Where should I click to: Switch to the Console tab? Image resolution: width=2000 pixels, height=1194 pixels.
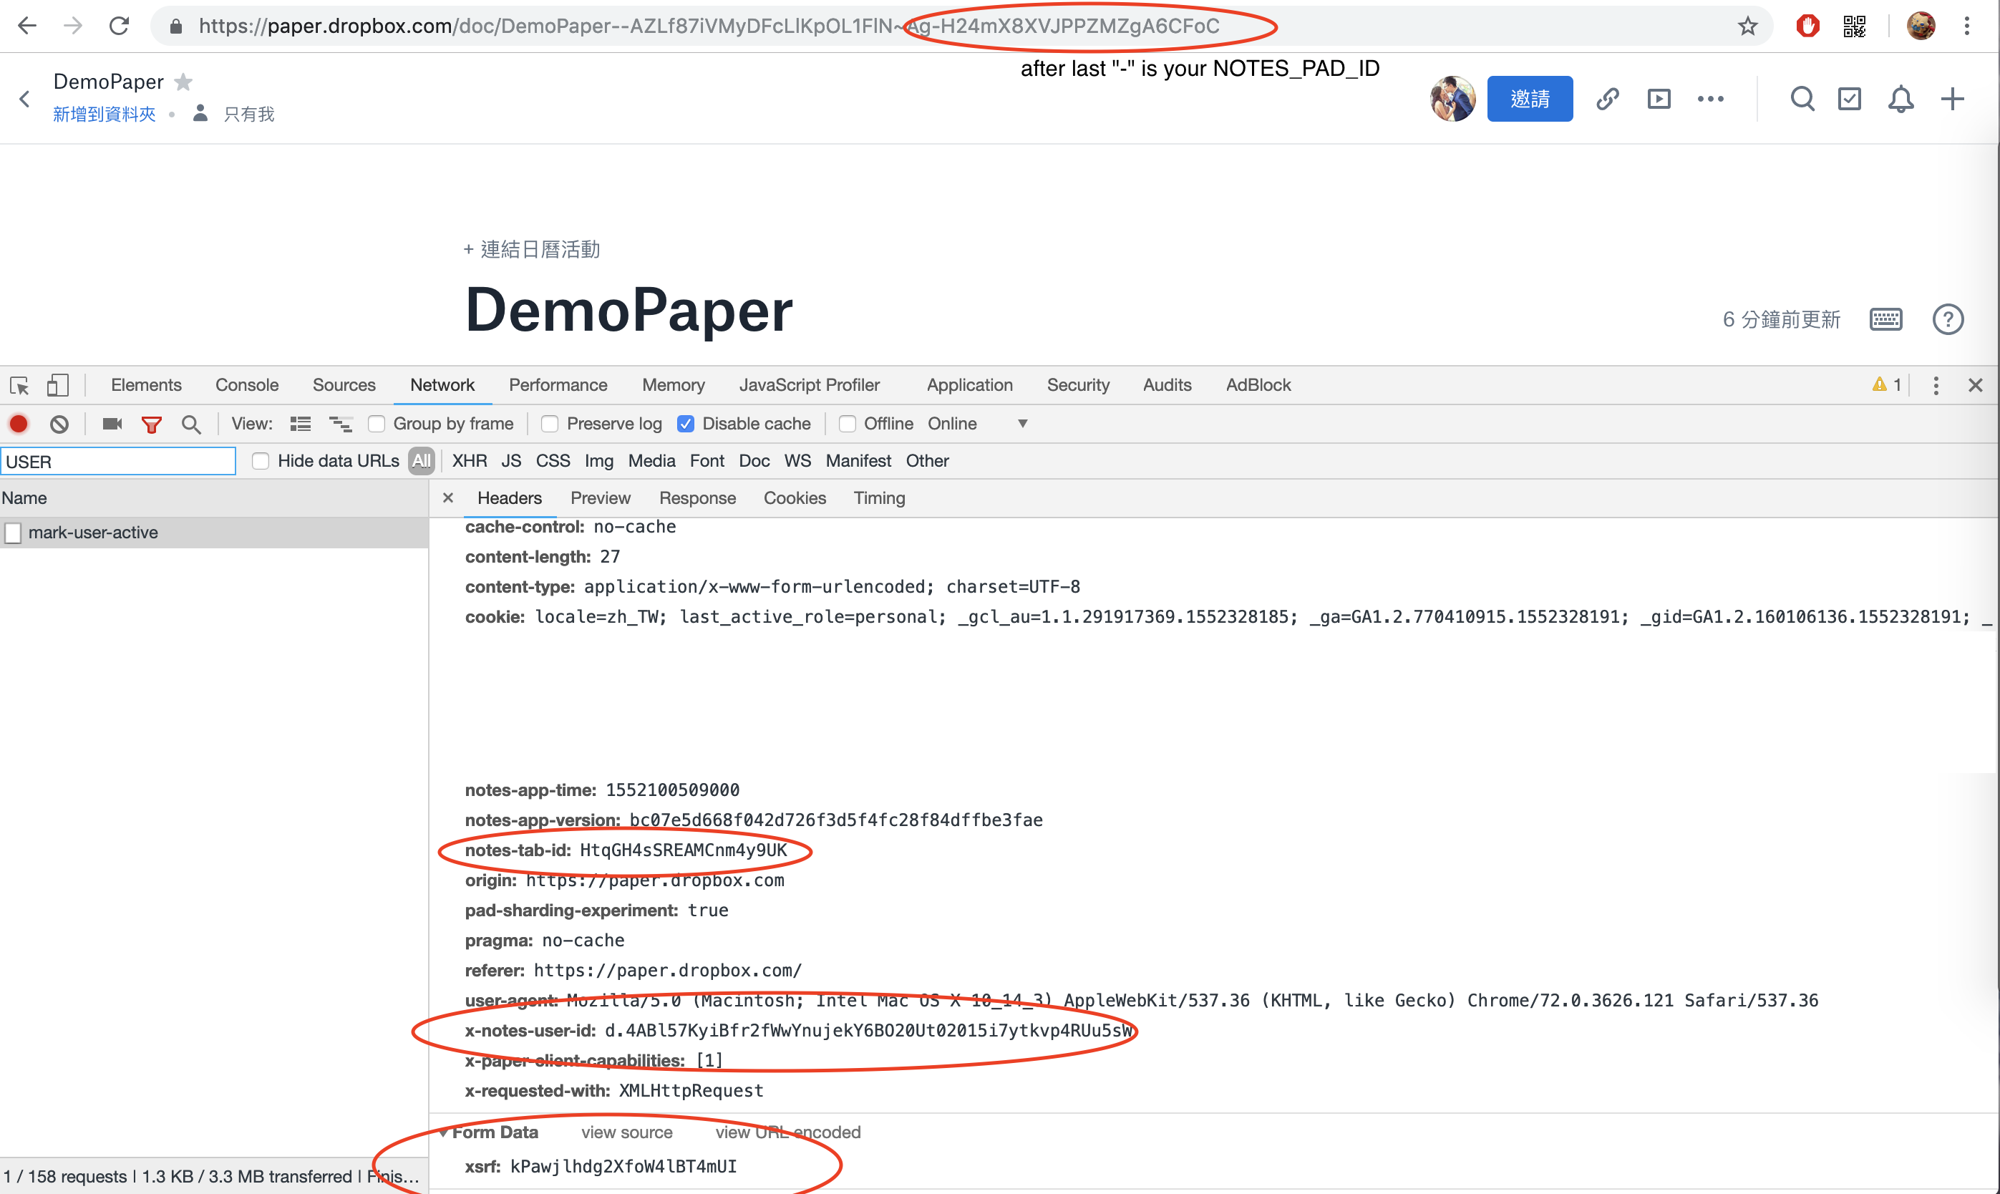click(246, 385)
